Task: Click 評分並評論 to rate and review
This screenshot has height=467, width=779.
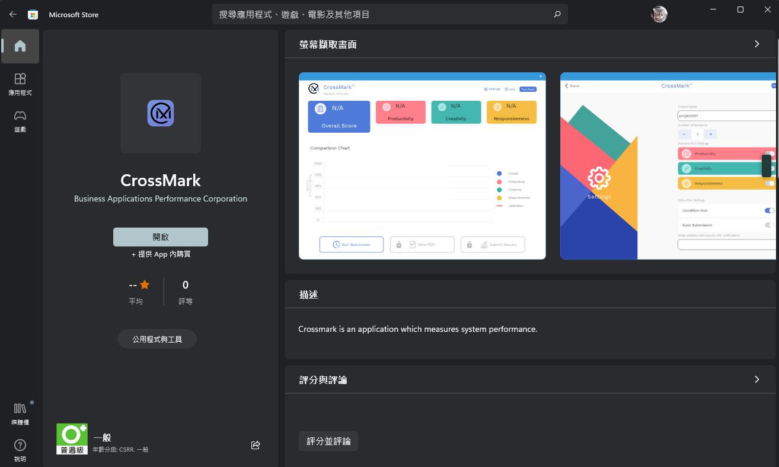Action: [x=328, y=441]
